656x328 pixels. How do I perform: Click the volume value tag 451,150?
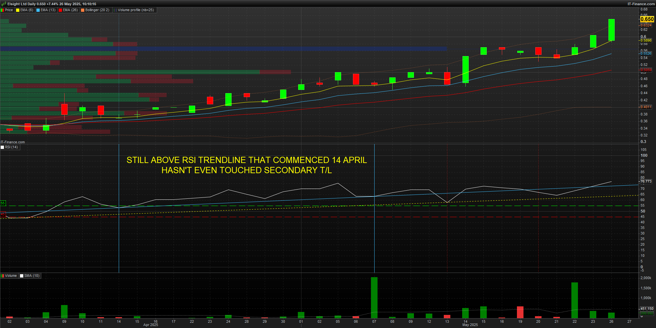click(647, 309)
